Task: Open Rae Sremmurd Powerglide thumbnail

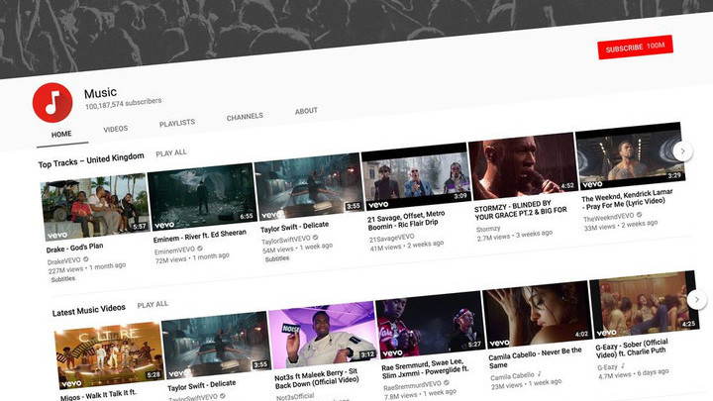Action: coord(430,325)
